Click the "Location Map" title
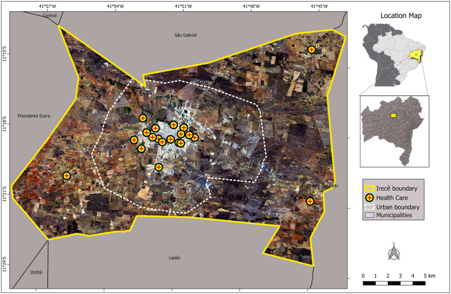 (401, 16)
